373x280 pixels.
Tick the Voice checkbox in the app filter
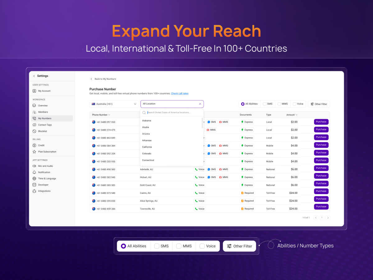tap(294, 104)
